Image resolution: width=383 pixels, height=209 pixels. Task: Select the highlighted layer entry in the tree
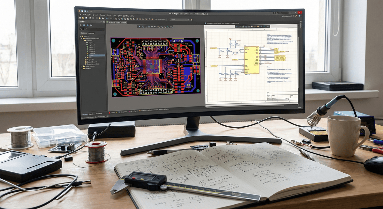point(91,55)
